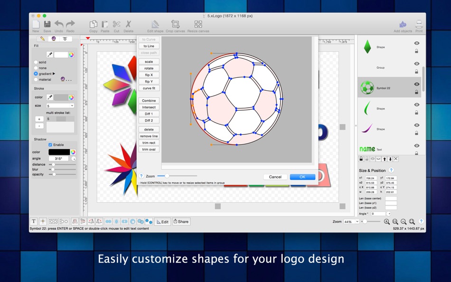Click the x1 position input field

(371, 178)
